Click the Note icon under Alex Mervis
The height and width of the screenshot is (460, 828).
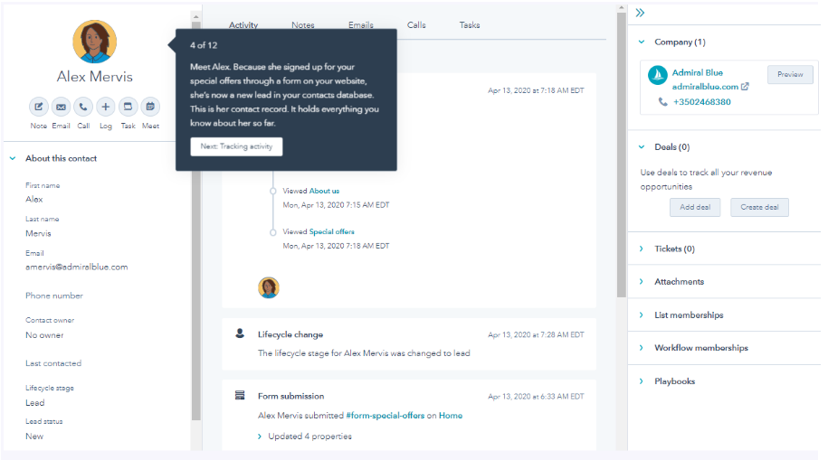[39, 107]
